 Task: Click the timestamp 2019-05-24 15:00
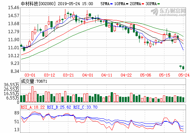pyautogui.click(x=75, y=4)
